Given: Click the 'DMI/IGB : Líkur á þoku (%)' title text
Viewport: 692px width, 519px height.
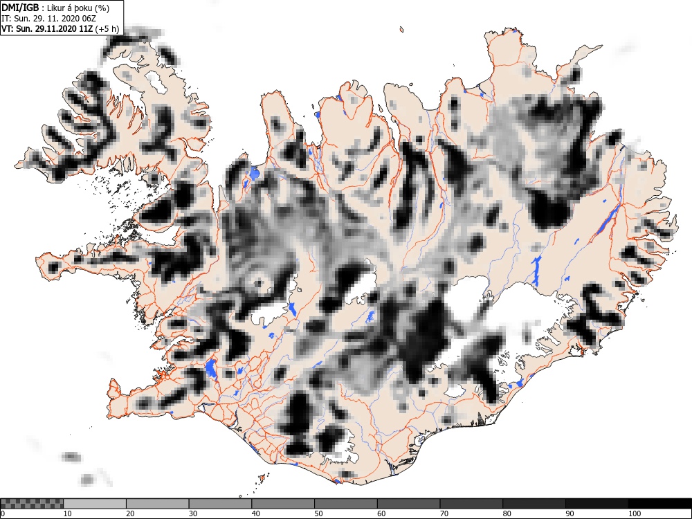Looking at the screenshot, I should 55,8.
